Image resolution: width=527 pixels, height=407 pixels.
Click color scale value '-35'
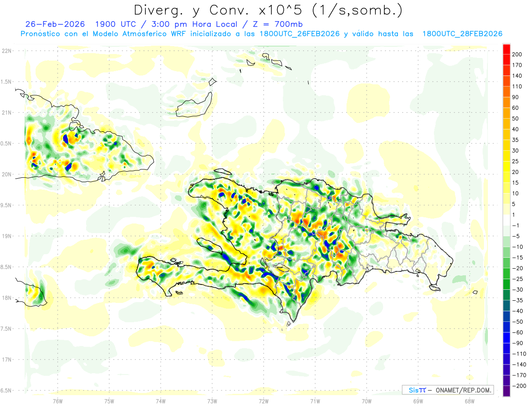[519, 300]
